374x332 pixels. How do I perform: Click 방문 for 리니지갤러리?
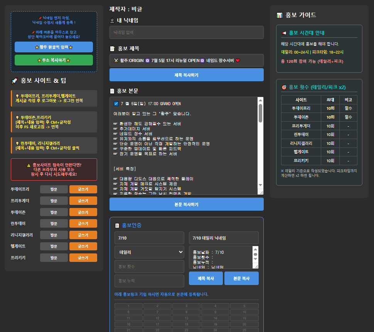(54, 235)
